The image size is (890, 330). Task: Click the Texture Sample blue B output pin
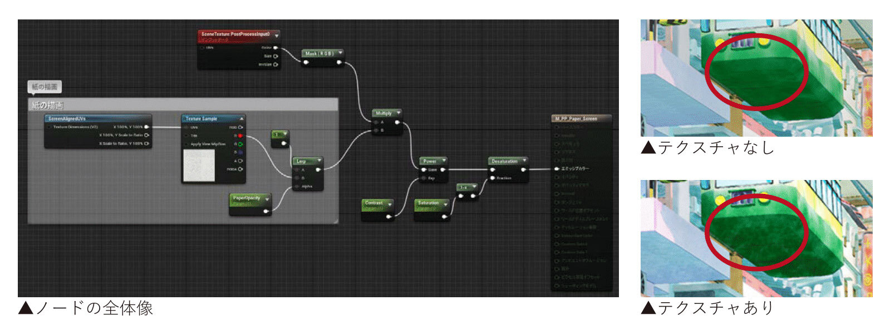[240, 152]
